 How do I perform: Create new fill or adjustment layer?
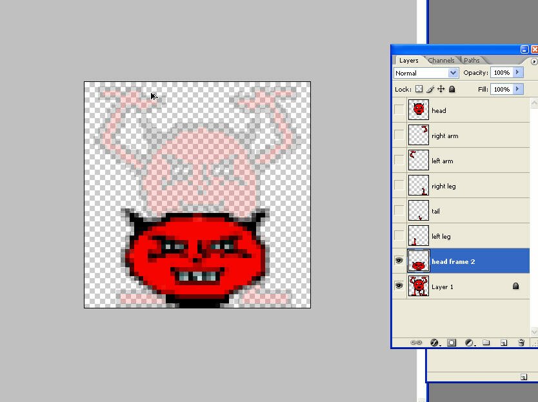coord(470,343)
